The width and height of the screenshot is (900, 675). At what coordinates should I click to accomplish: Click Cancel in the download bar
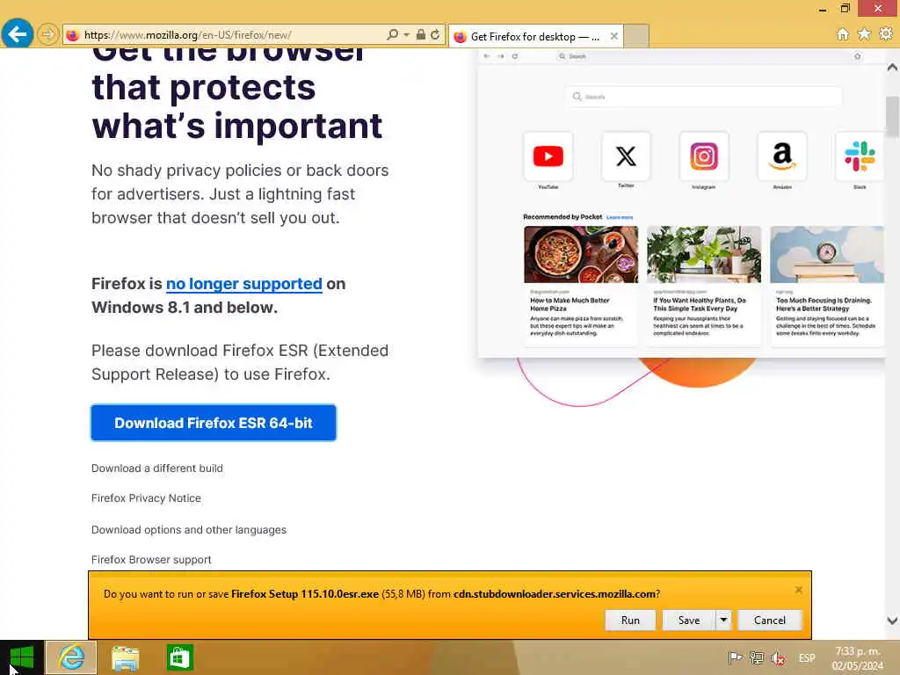coord(770,620)
